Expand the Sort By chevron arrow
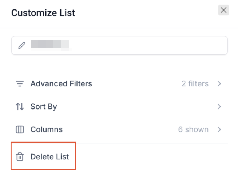The image size is (238, 185). pos(219,107)
